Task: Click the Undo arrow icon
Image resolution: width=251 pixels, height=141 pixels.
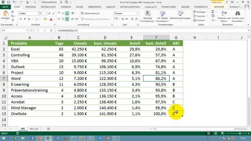Action: tap(14, 2)
